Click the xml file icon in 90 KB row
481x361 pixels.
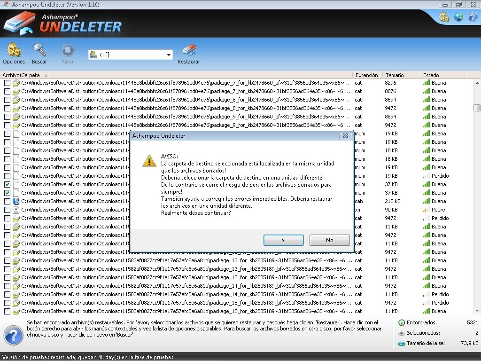[16, 210]
